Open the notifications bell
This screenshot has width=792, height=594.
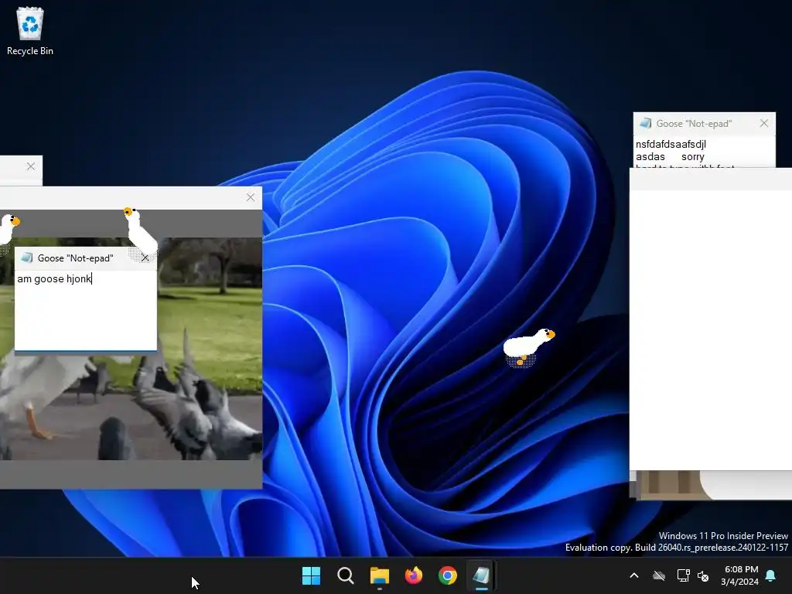point(771,575)
